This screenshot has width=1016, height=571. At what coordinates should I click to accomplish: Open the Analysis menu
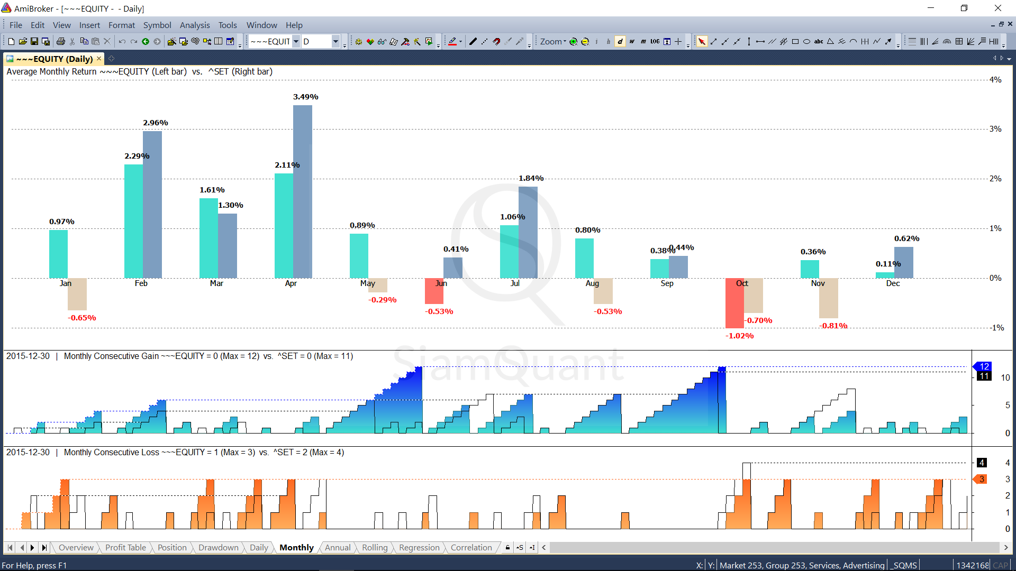point(194,25)
